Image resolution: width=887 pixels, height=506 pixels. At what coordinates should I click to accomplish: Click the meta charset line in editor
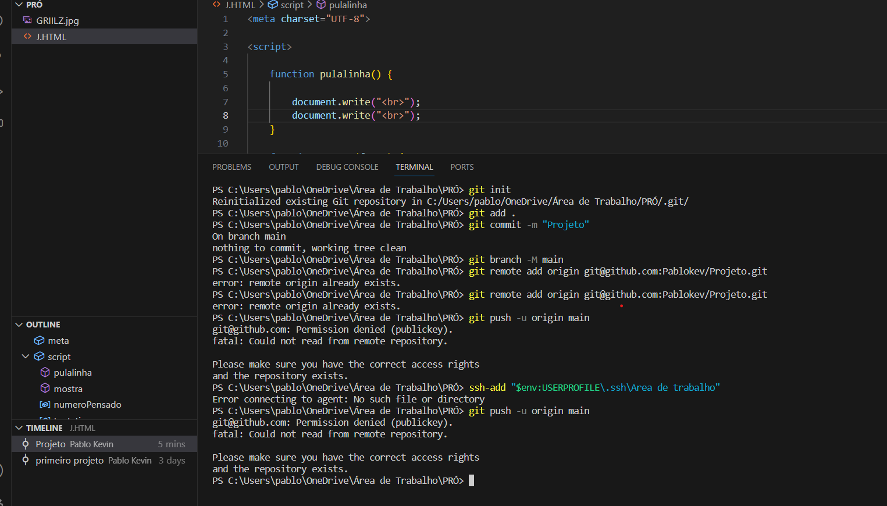coord(309,19)
